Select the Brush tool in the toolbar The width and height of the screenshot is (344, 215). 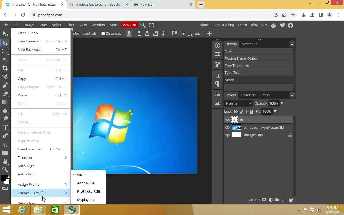pos(5,85)
